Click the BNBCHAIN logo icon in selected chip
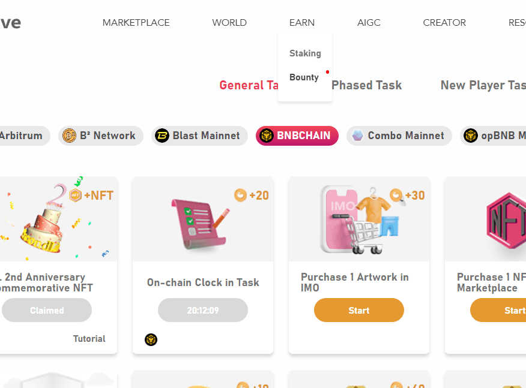The image size is (526, 388). tap(266, 136)
